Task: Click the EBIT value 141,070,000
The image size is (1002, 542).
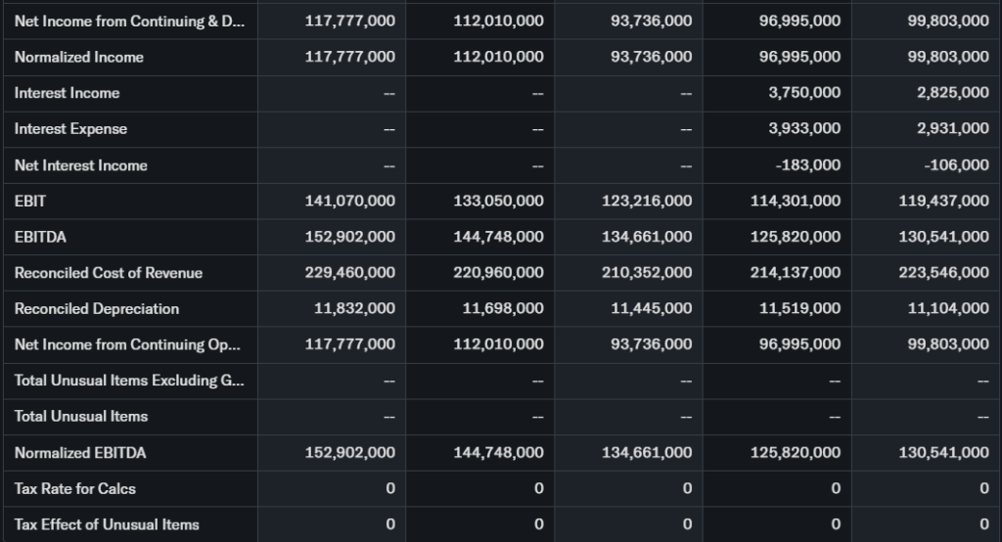Action: 350,201
